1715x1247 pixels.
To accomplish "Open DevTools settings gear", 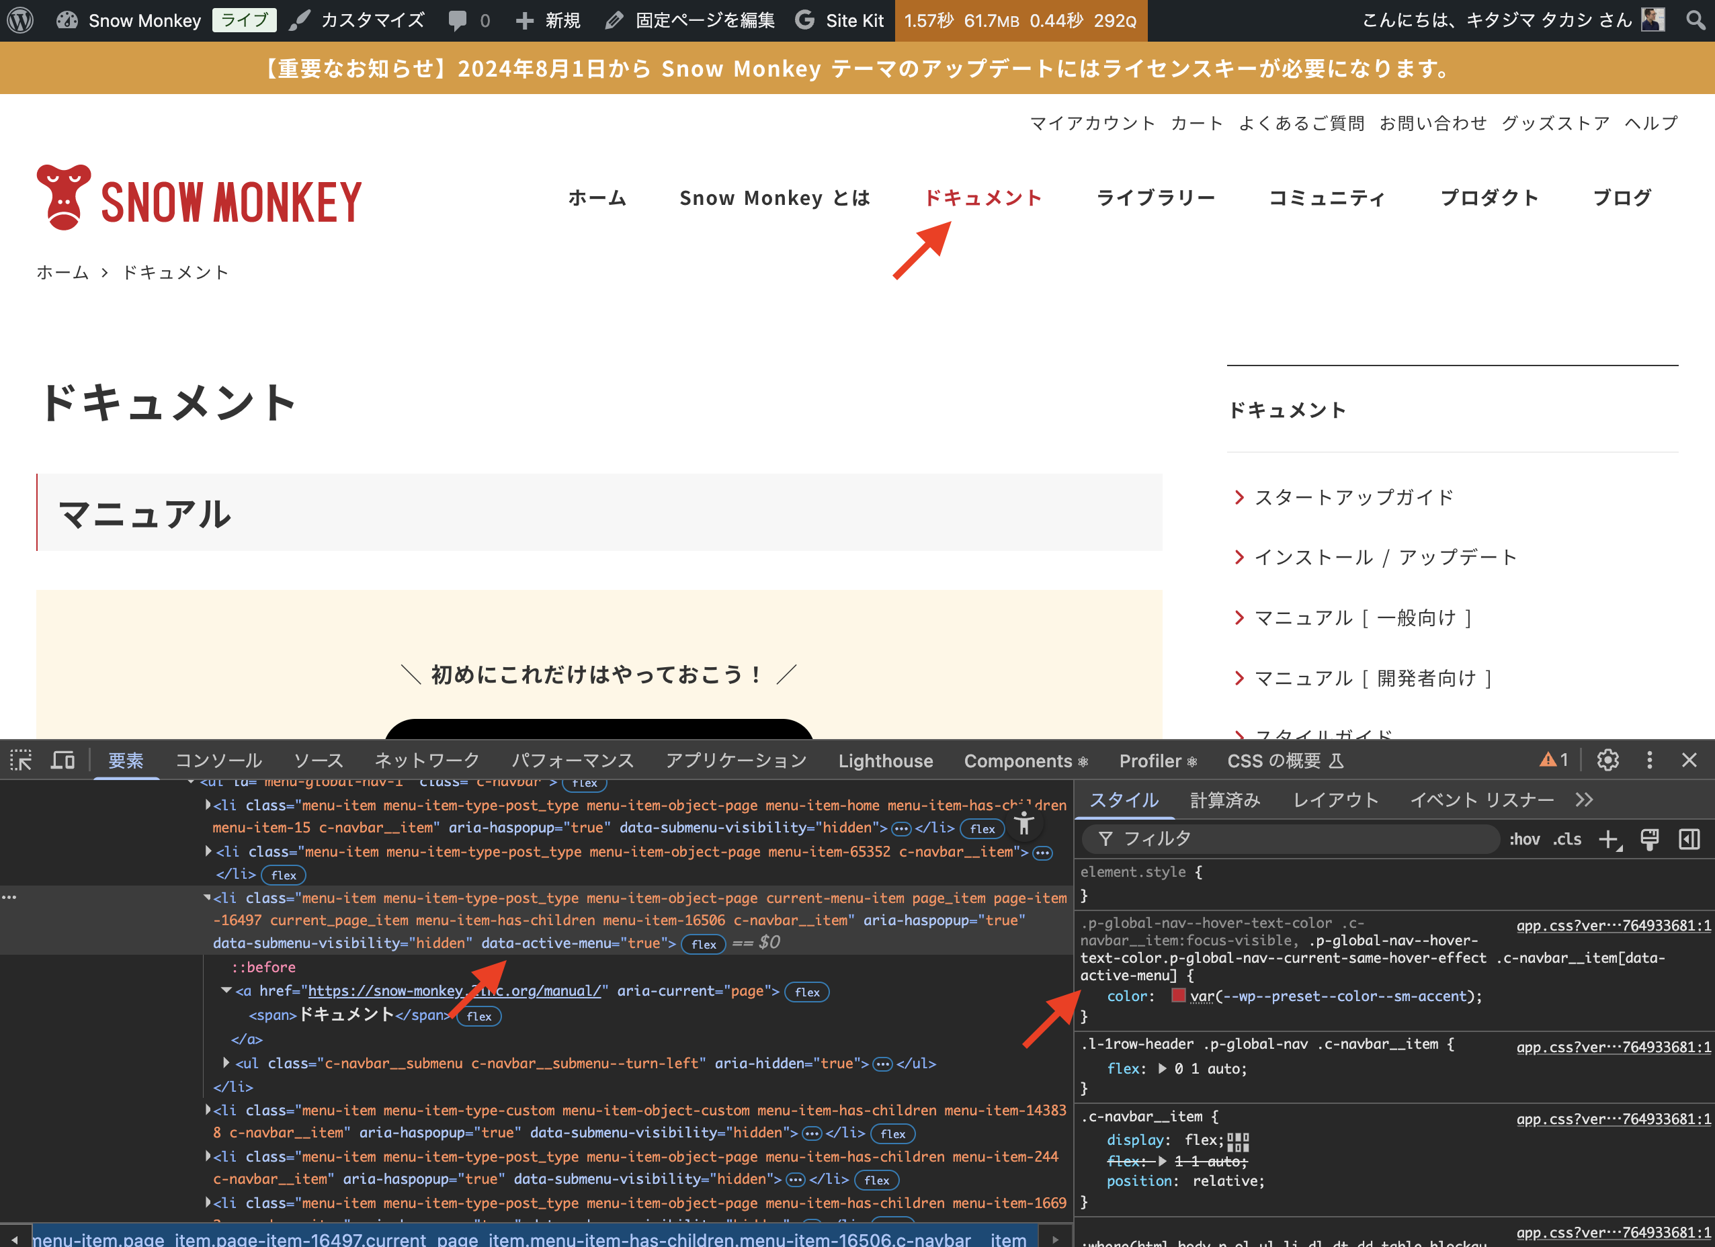I will [1607, 760].
